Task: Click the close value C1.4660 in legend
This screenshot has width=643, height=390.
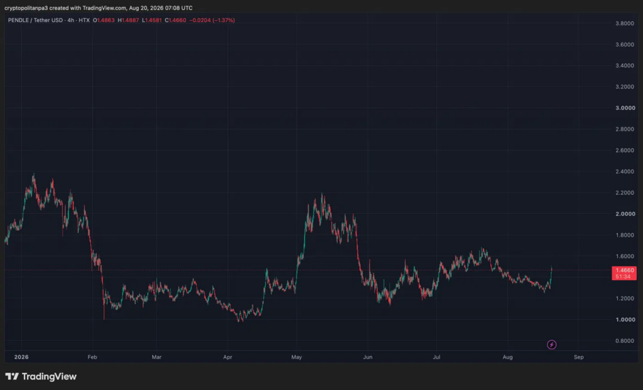Action: pos(176,20)
